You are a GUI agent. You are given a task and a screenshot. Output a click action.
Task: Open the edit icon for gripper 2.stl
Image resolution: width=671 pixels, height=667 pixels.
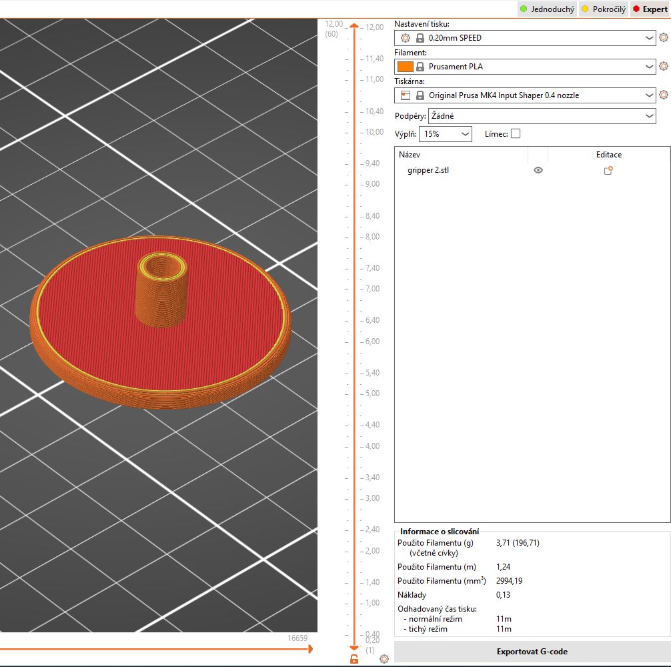(608, 170)
